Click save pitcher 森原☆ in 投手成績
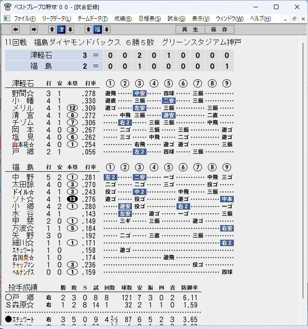The width and height of the screenshot is (308, 329). click(23, 305)
